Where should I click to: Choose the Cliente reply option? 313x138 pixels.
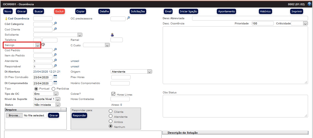[x=111, y=111]
